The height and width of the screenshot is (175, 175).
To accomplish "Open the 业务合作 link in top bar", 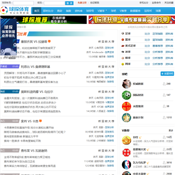I will click(157, 3).
